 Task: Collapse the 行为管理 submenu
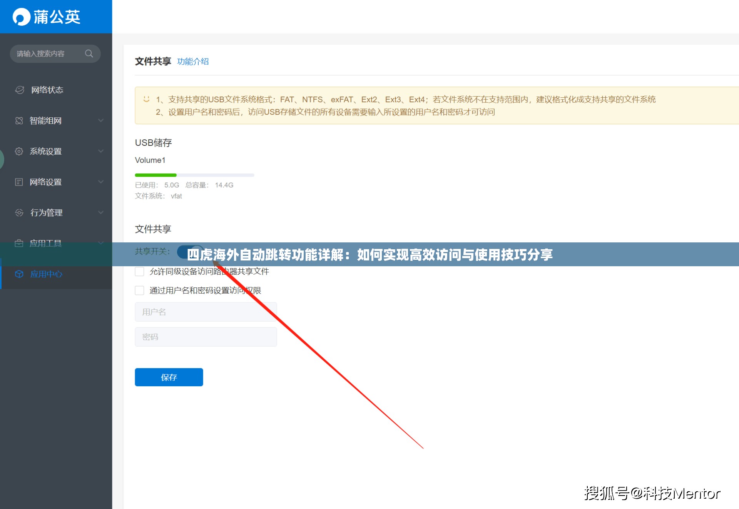click(101, 212)
